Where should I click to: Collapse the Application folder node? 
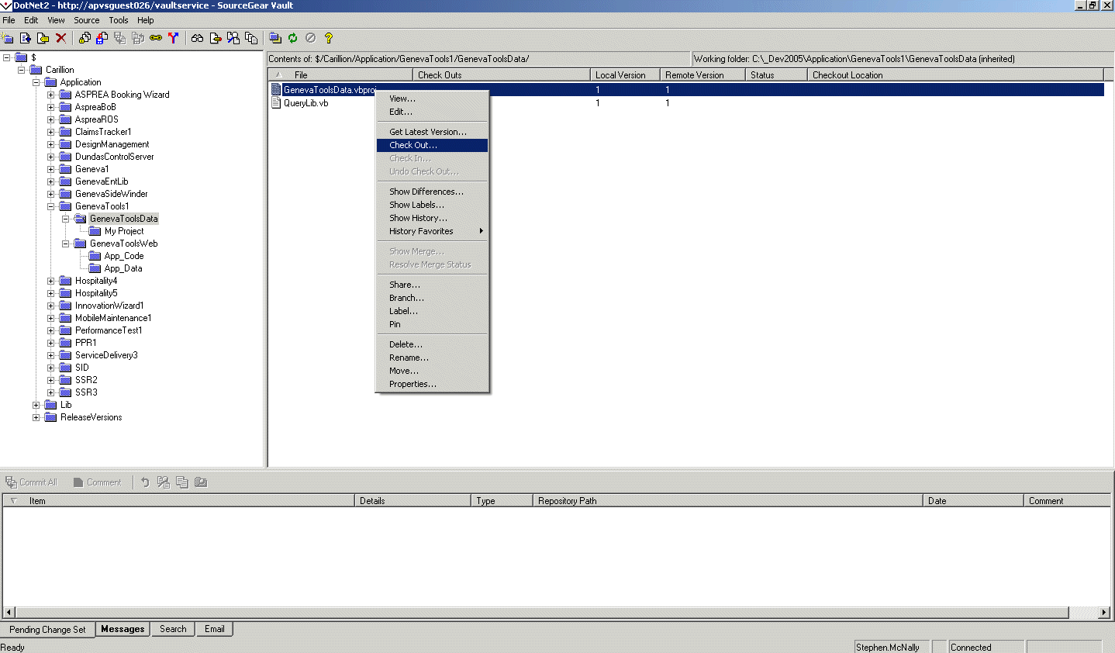tap(36, 82)
